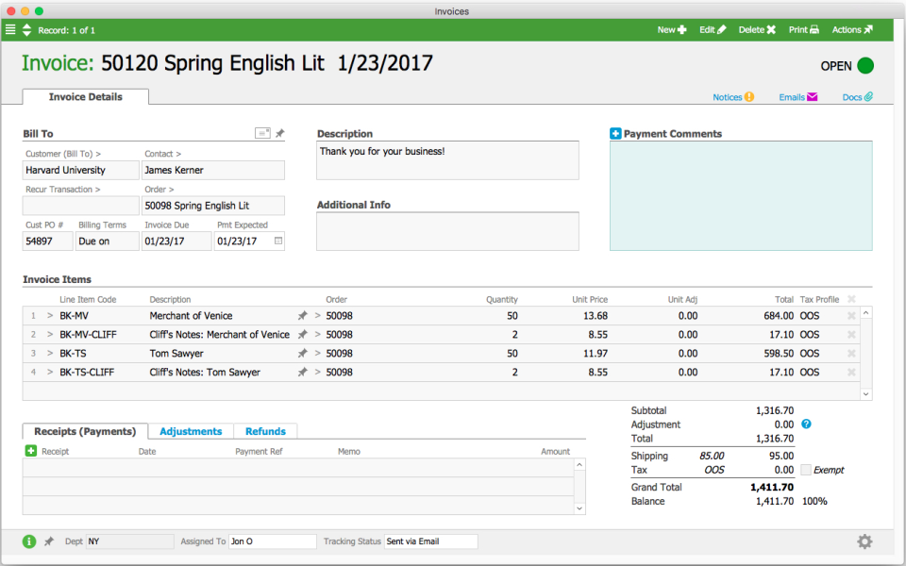Click the blue help icon next to Adjustment
This screenshot has width=906, height=566.
pos(805,424)
